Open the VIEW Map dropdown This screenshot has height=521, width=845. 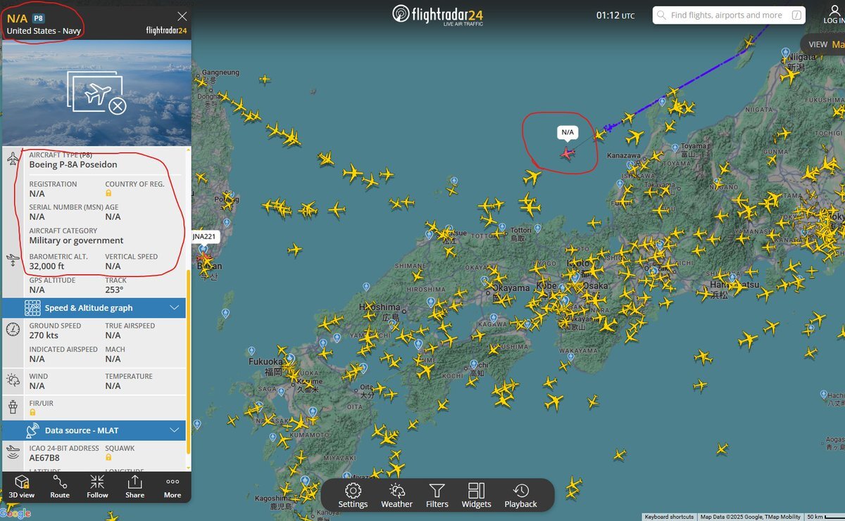coord(826,44)
